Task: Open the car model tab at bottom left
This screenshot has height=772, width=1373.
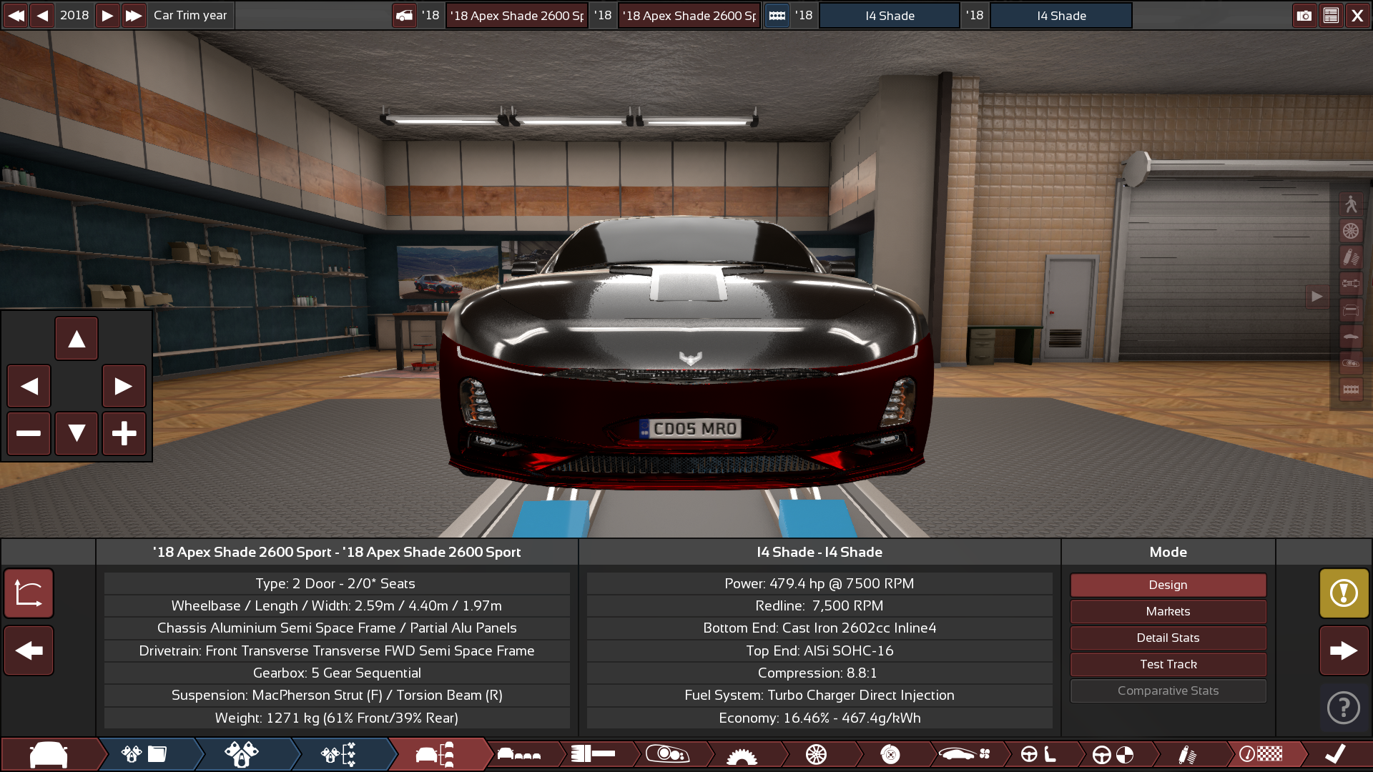Action: pyautogui.click(x=49, y=754)
